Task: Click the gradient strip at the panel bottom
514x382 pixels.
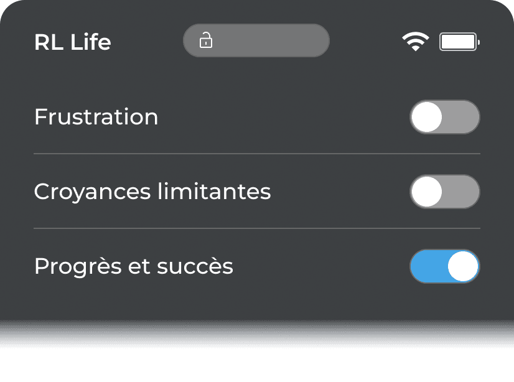Action: pos(256,333)
